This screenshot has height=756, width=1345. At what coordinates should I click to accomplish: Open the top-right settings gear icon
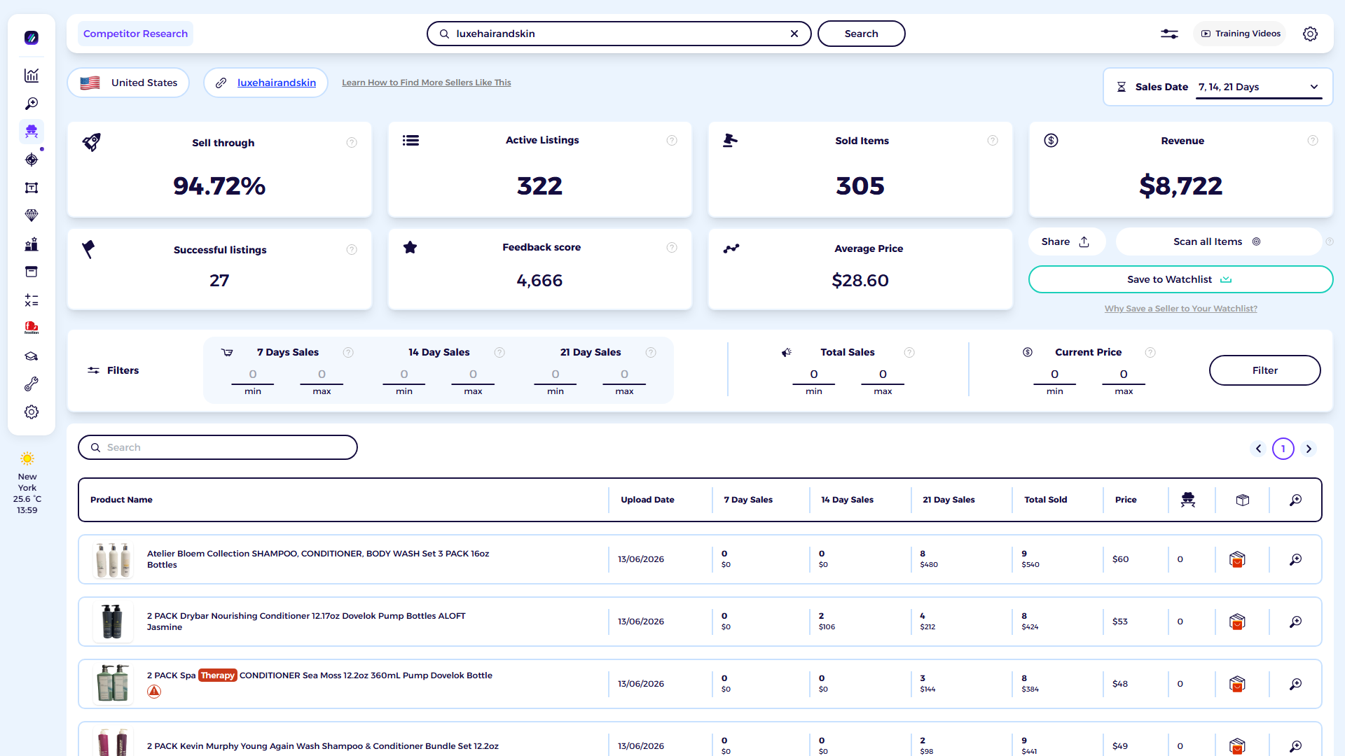click(1310, 34)
